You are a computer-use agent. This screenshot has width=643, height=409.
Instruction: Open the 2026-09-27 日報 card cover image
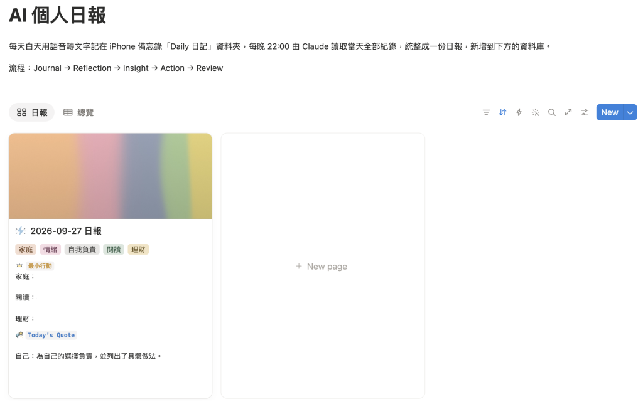111,176
